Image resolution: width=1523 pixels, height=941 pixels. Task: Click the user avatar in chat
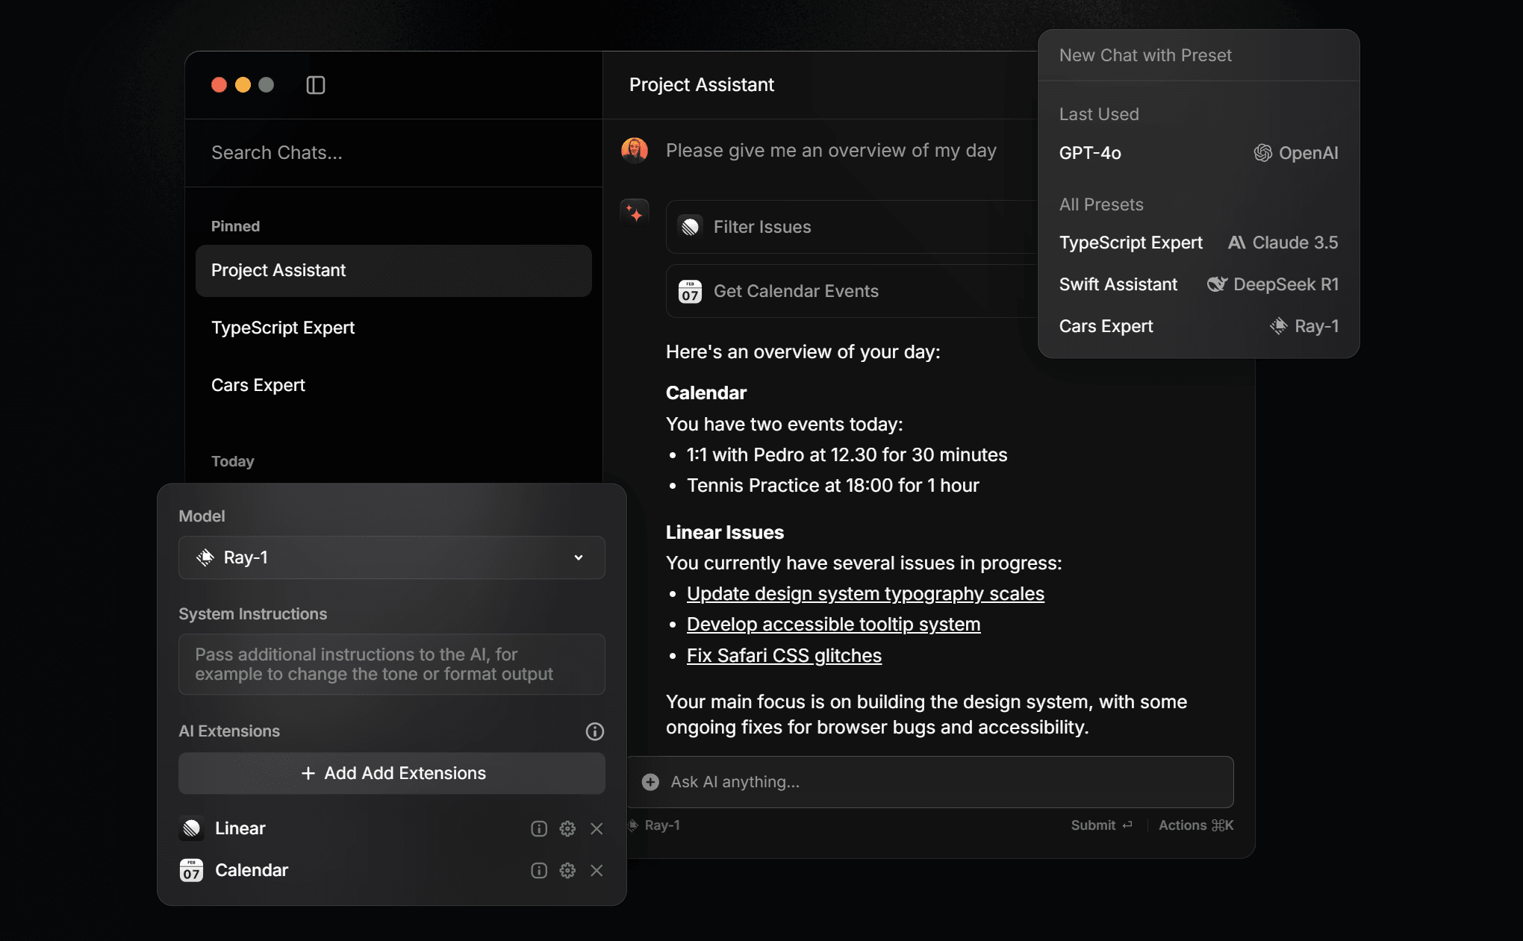pyautogui.click(x=635, y=150)
